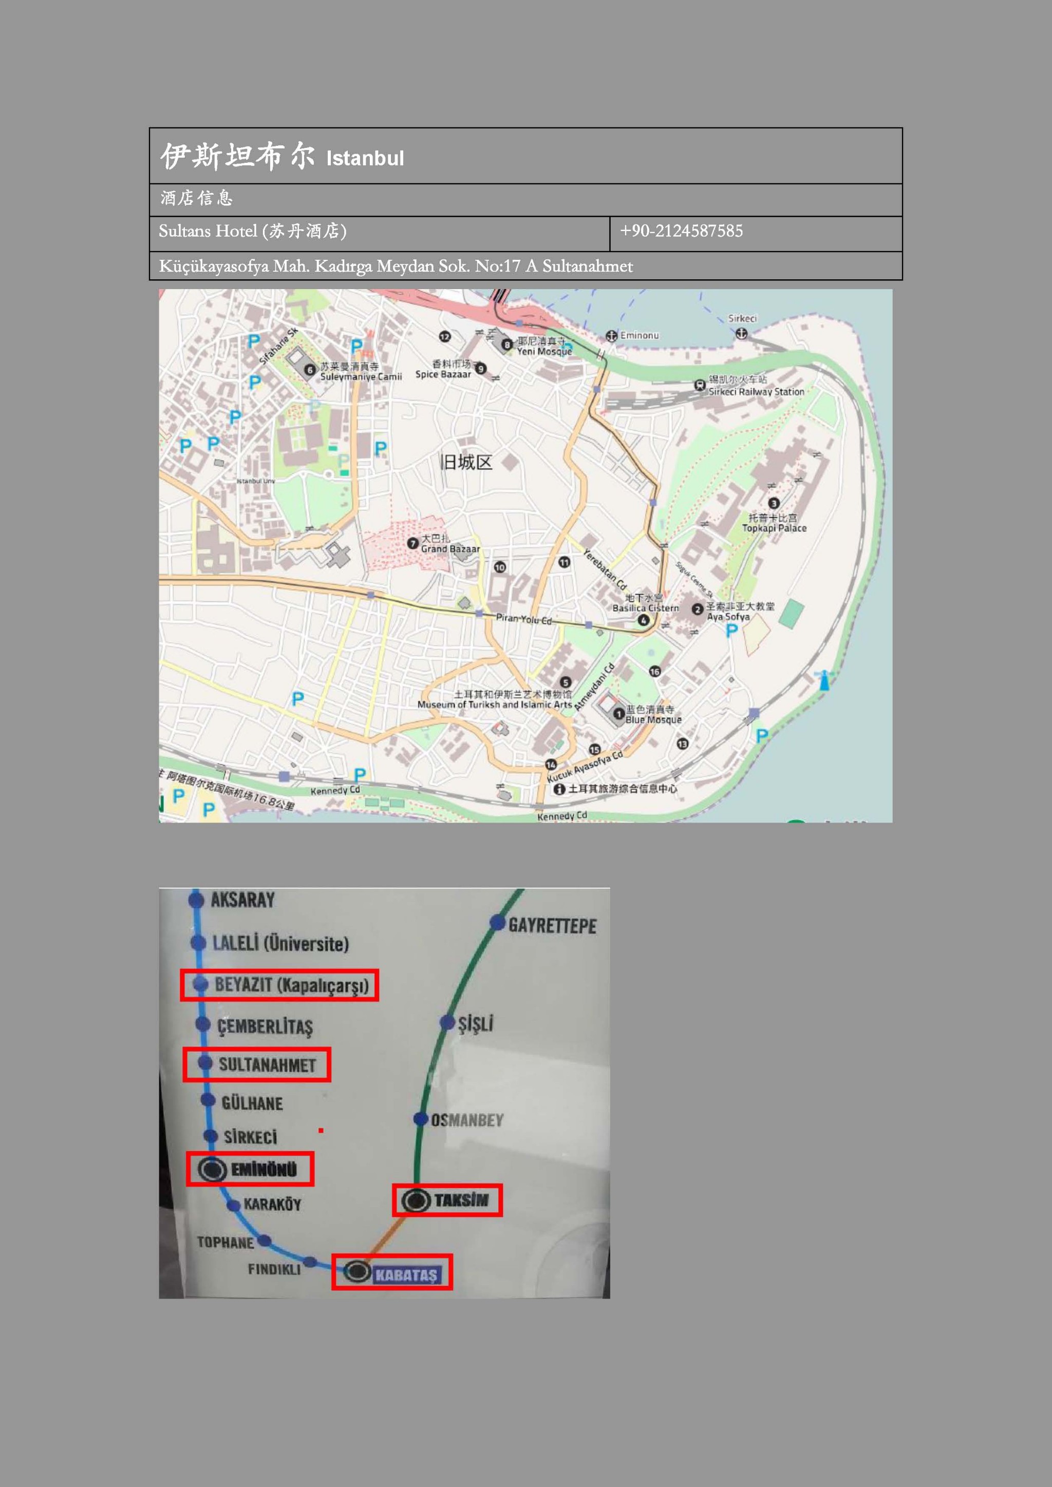
Task: Click parking icon below Aya Sofya
Action: [x=732, y=630]
